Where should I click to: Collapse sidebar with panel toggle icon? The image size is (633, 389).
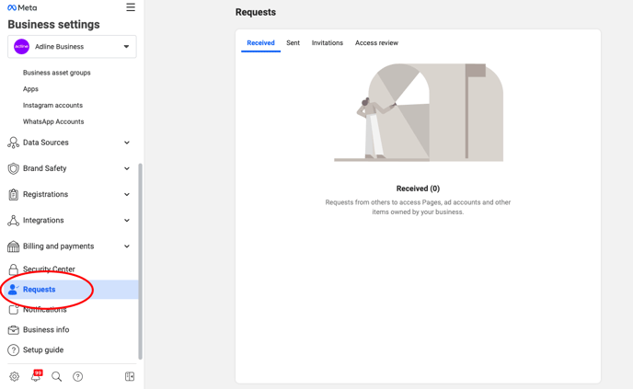pos(130,376)
